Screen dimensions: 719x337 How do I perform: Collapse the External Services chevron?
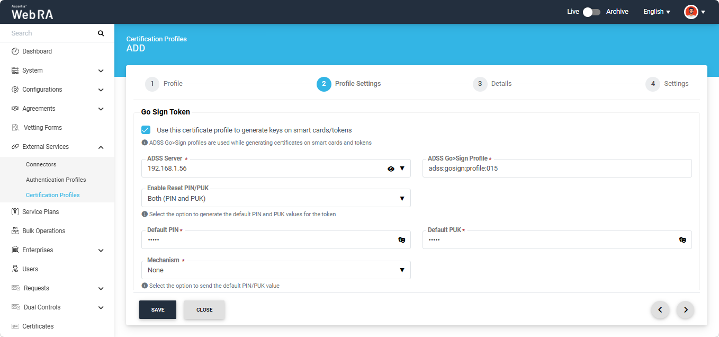pos(101,147)
